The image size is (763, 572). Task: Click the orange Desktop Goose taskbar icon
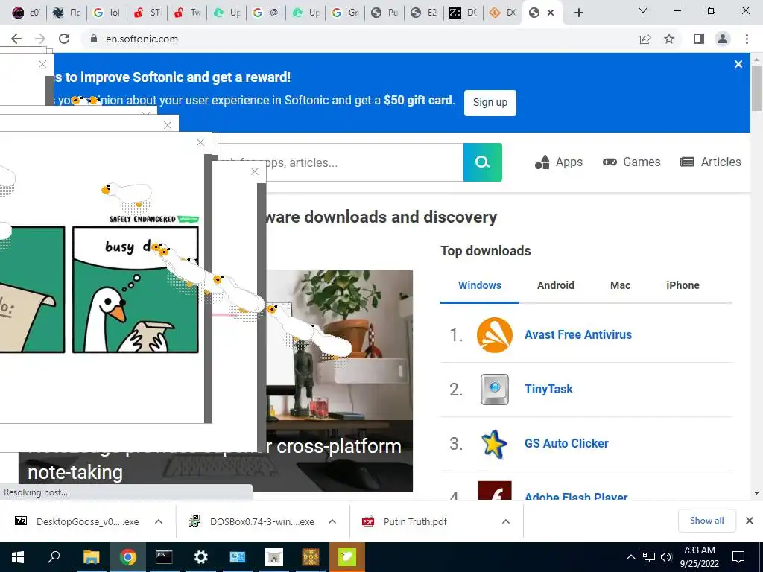tap(347, 557)
